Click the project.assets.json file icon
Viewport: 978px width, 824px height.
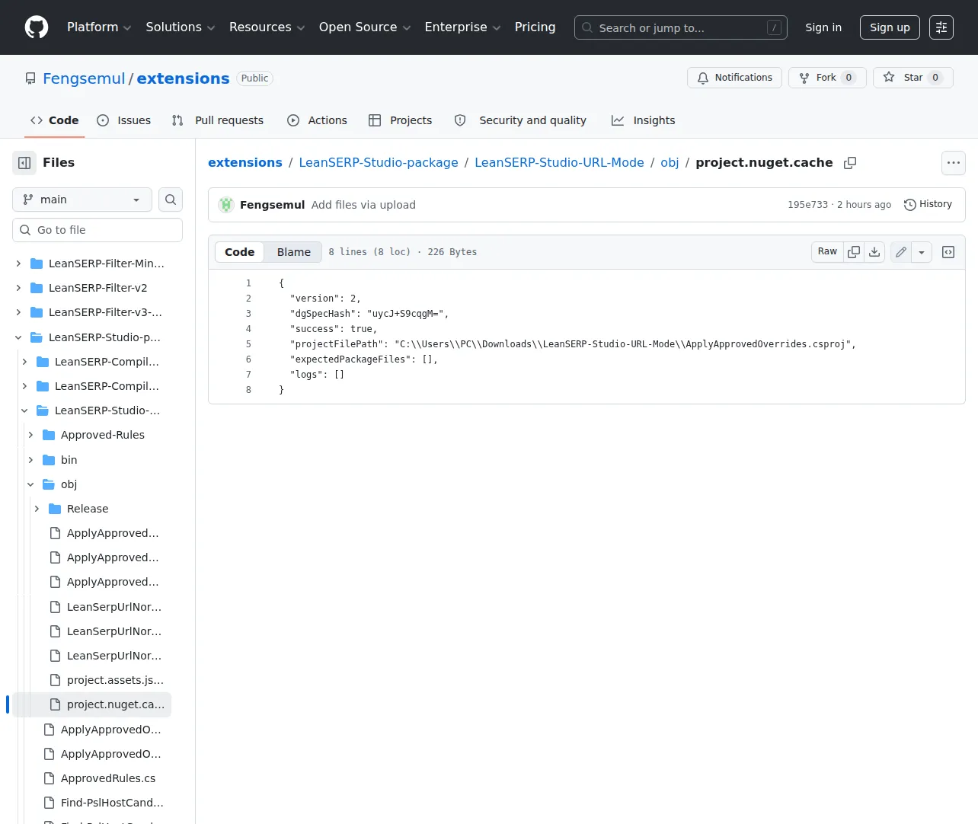(55, 680)
